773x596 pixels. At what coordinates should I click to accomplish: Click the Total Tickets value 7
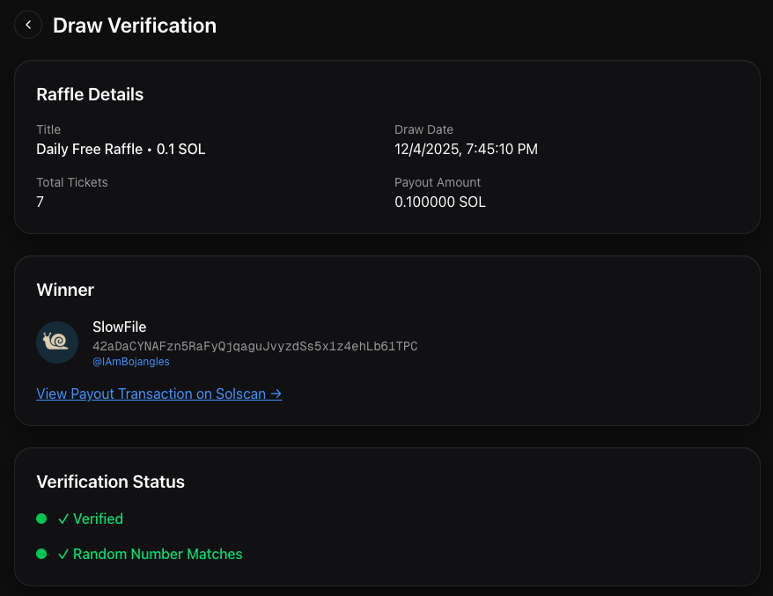40,202
